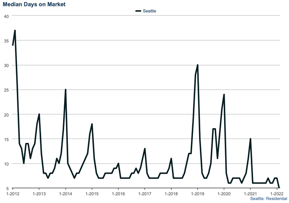The height and width of the screenshot is (203, 289).
Task: Select the line peak at 24 days in 1-2020
Action: pyautogui.click(x=224, y=95)
